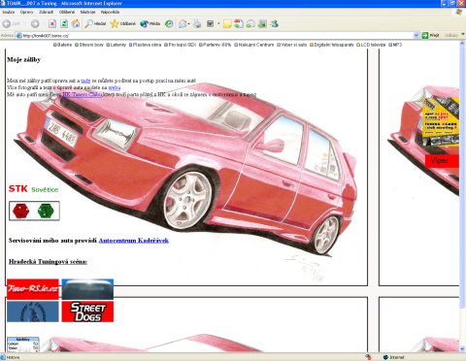Open the Parfémy -60% ad link
Image resolution: width=466 pixels, height=361 pixels.
[215, 45]
